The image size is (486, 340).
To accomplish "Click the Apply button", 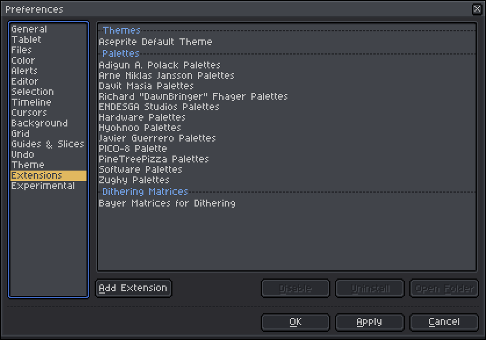I will (x=369, y=322).
